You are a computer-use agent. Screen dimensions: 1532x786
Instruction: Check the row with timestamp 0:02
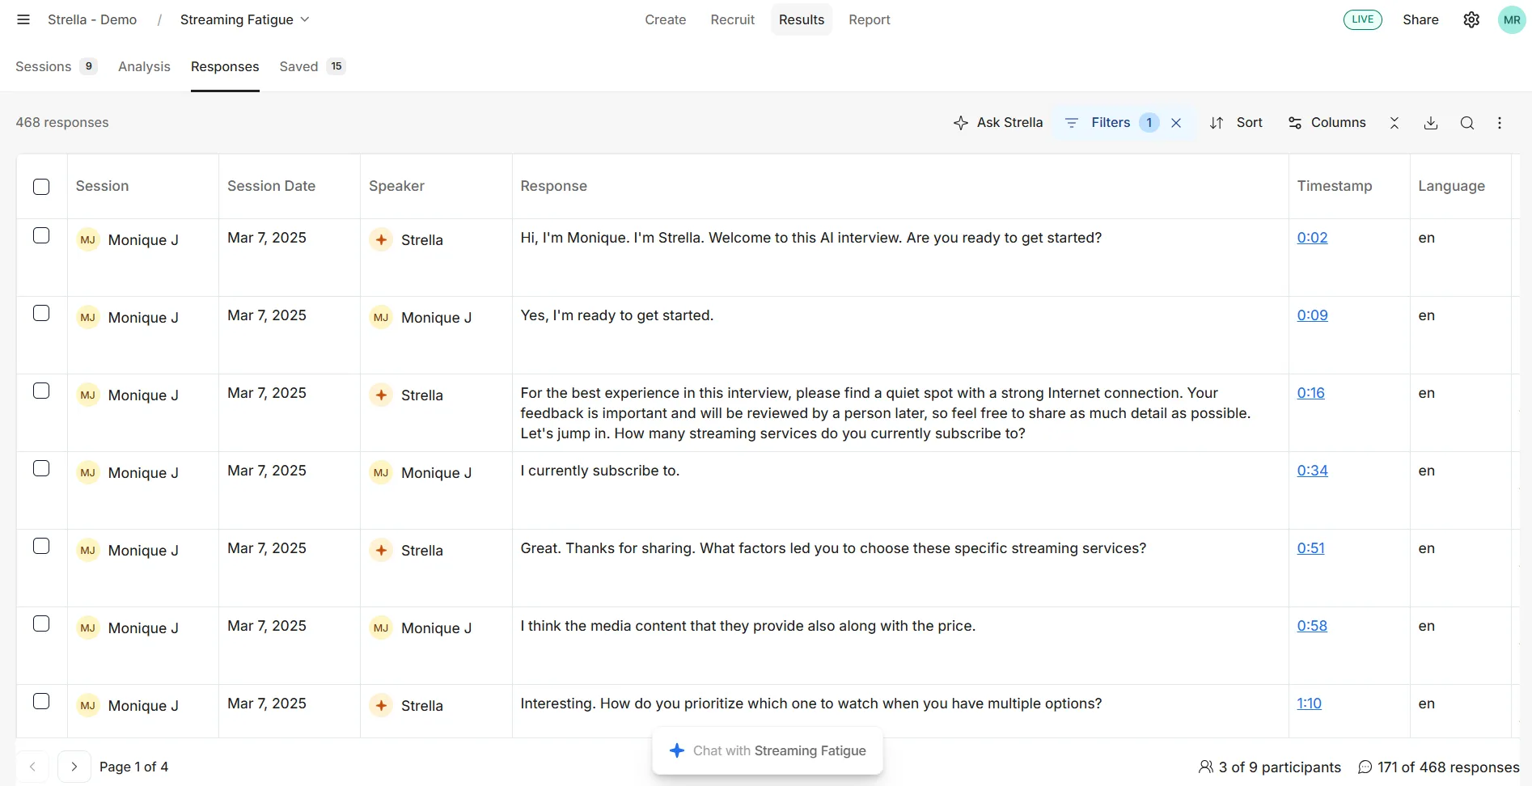click(x=41, y=235)
